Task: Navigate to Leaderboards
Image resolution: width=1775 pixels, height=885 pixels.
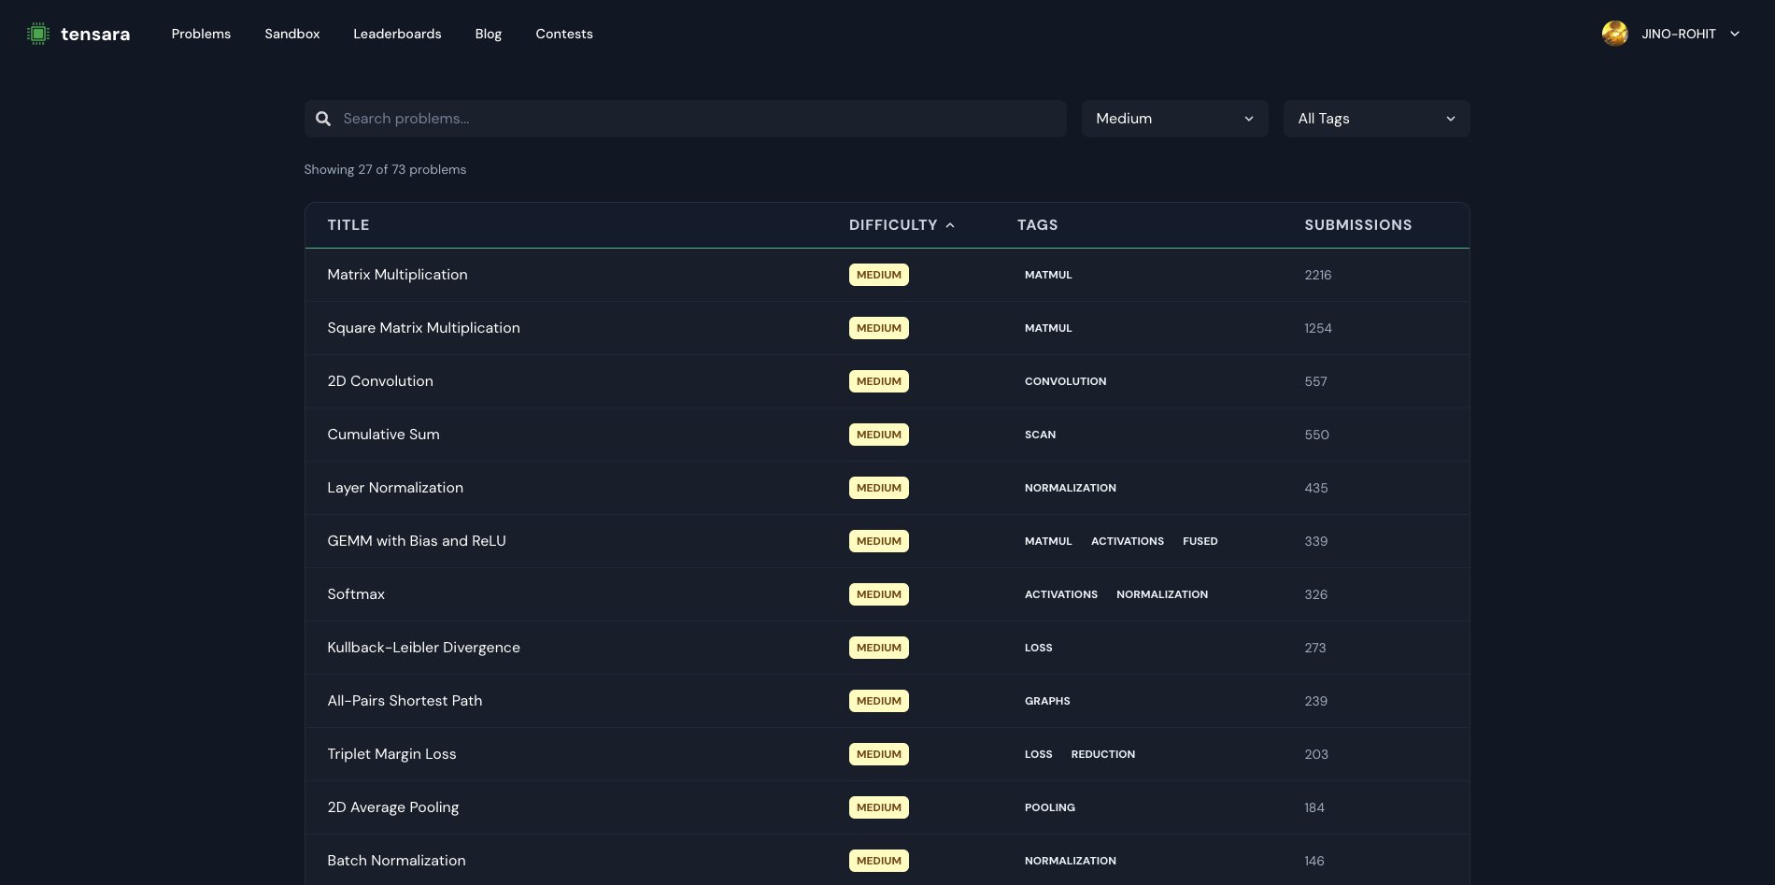Action: pos(397,34)
